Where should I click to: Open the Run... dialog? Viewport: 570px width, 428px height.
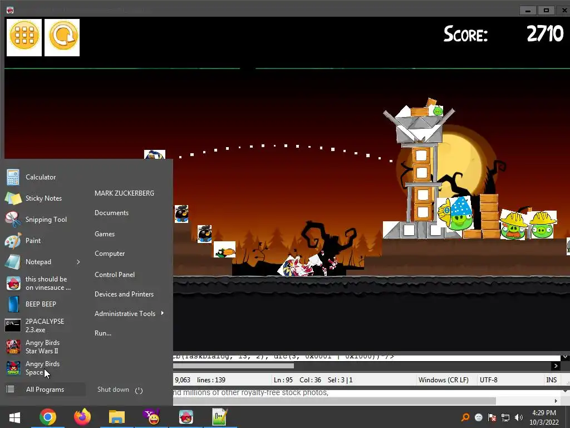point(103,333)
